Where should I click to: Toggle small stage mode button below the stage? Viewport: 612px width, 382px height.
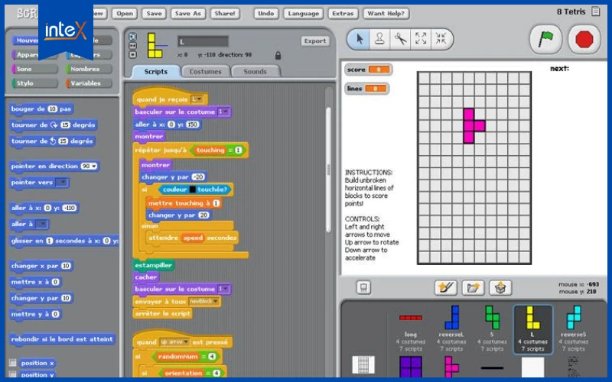click(363, 288)
